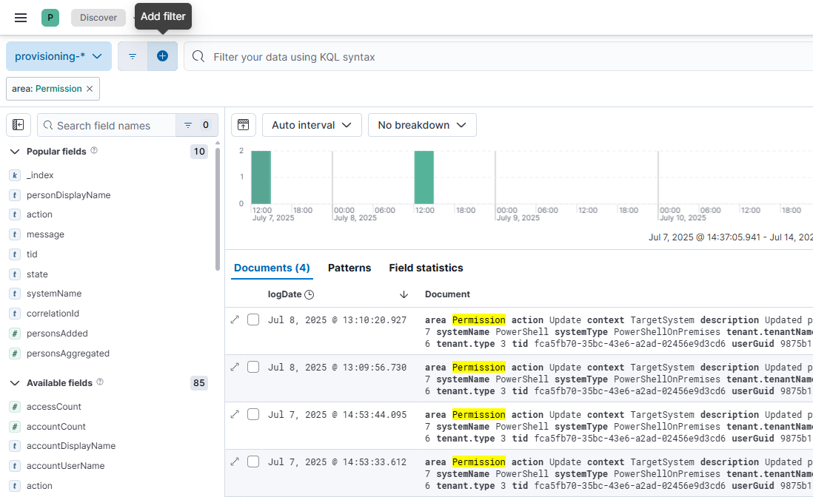Switch to the Field statistics tab

(426, 268)
